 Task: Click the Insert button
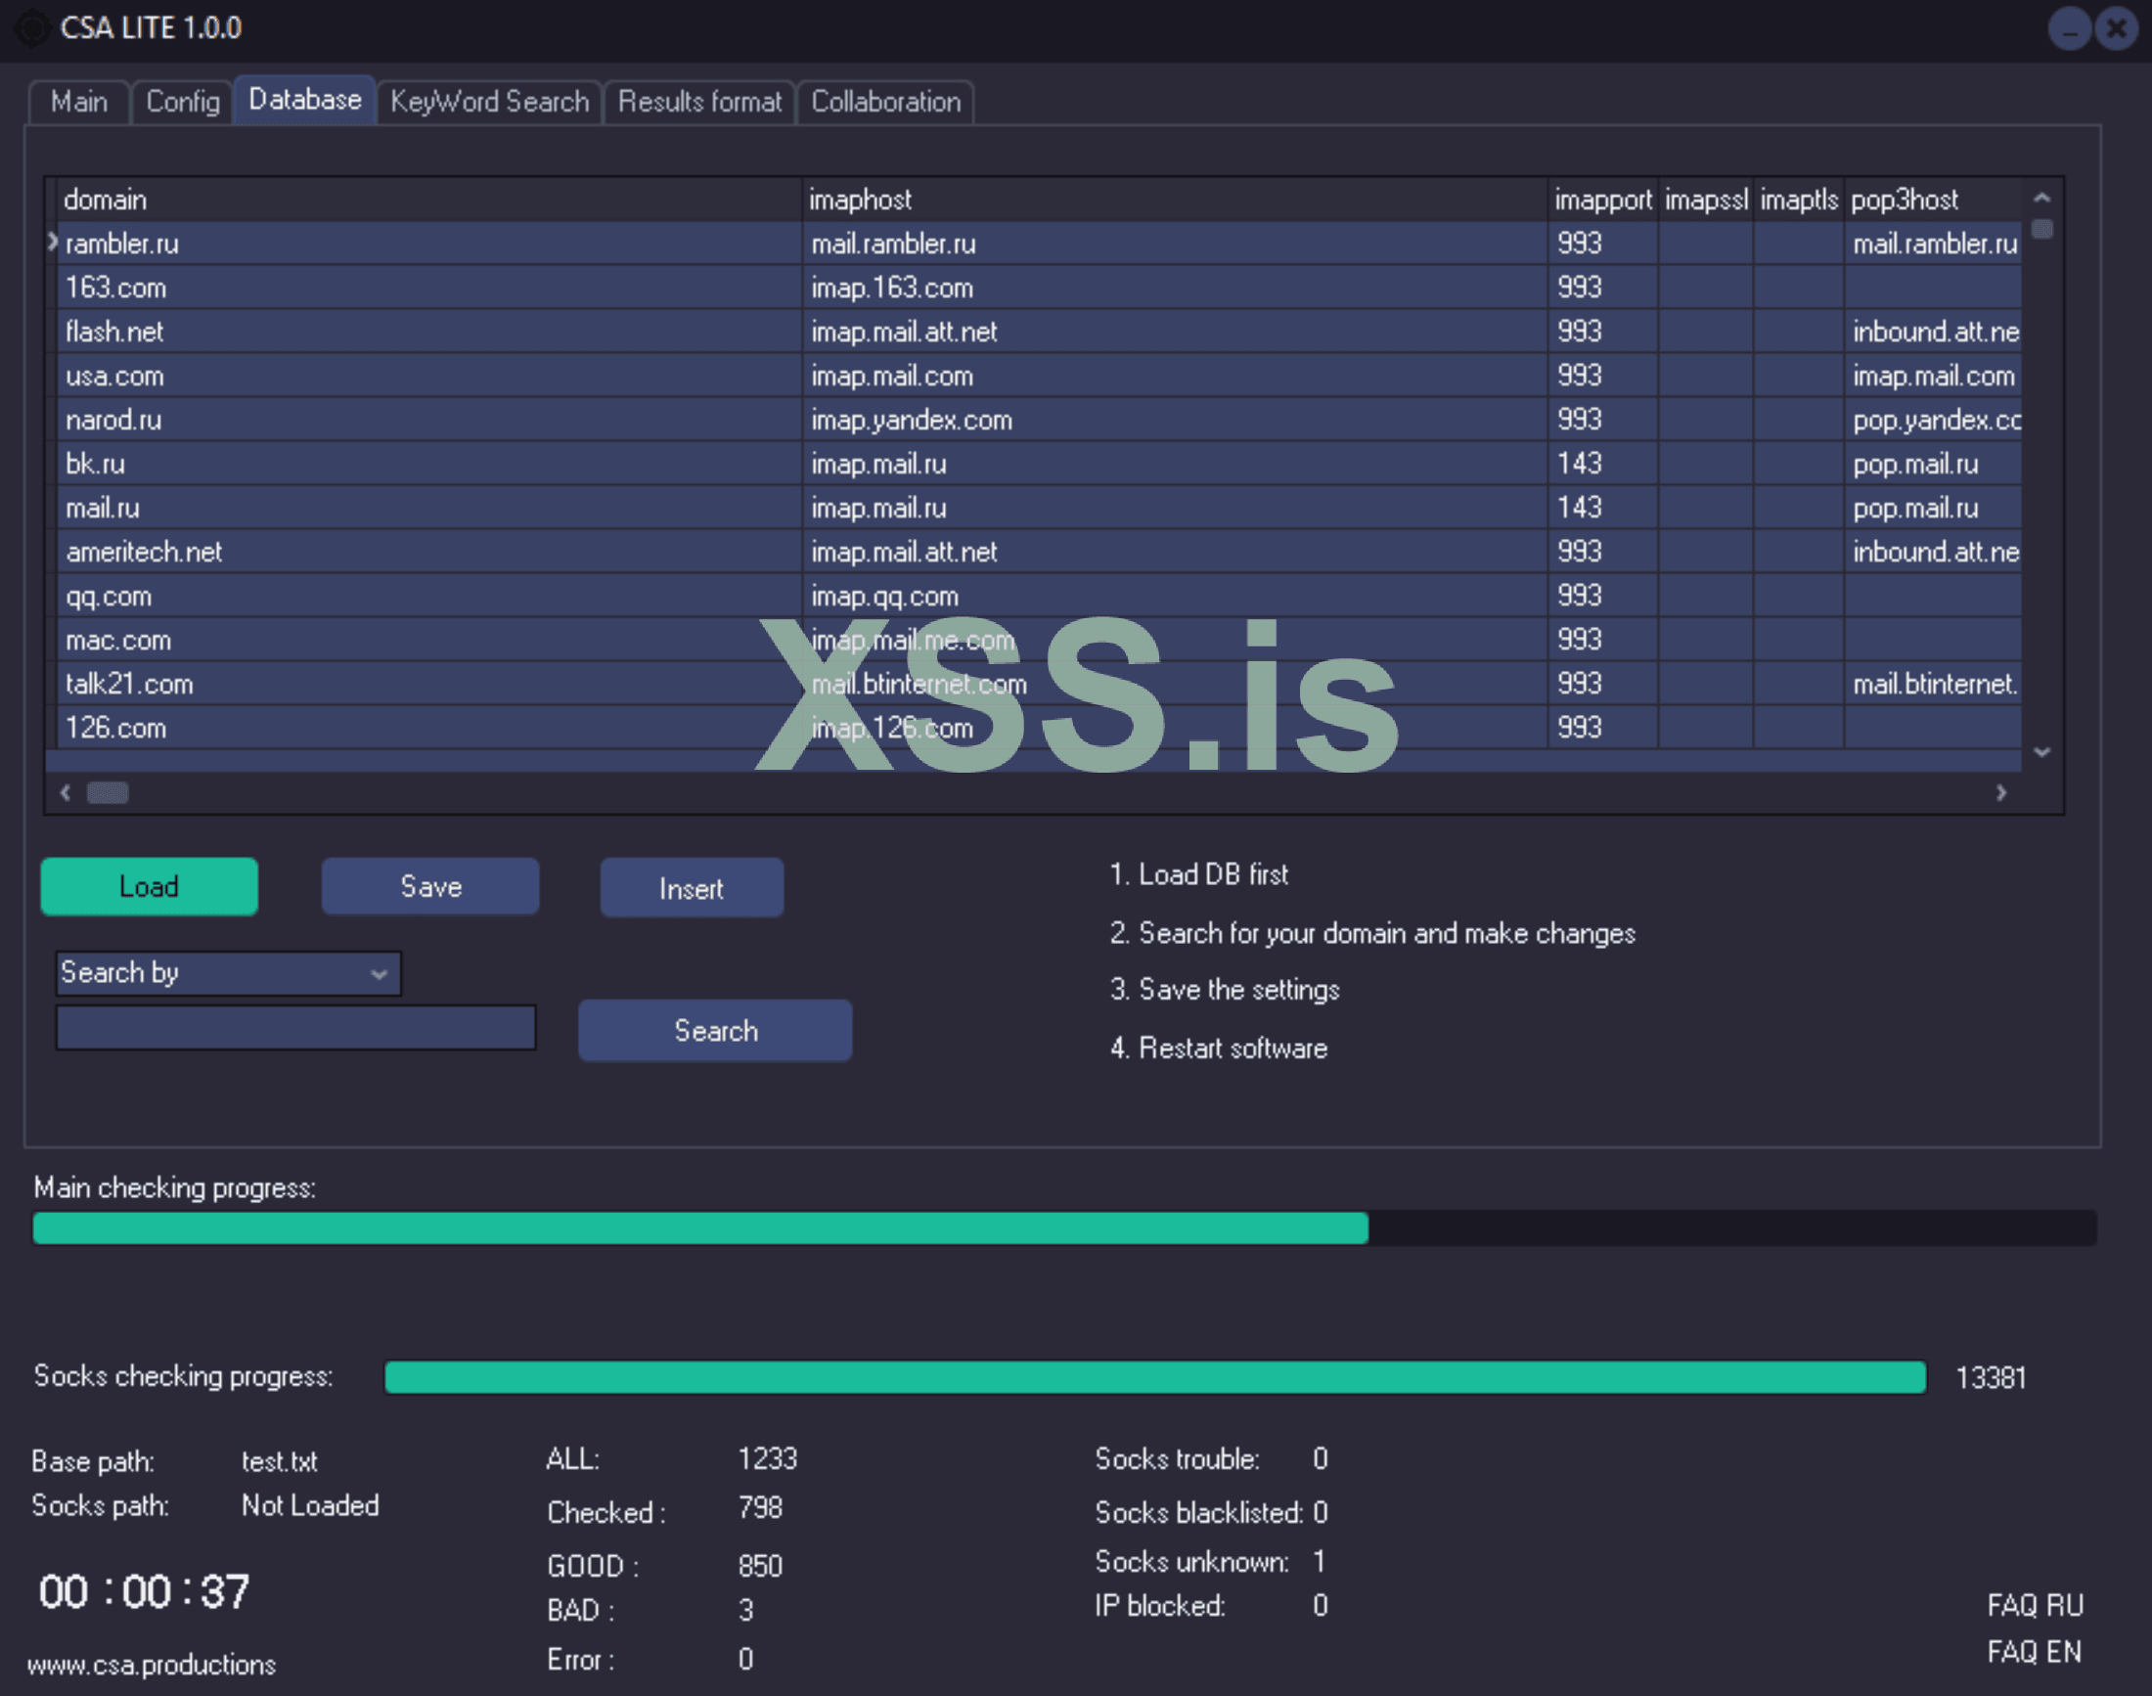pyautogui.click(x=692, y=888)
